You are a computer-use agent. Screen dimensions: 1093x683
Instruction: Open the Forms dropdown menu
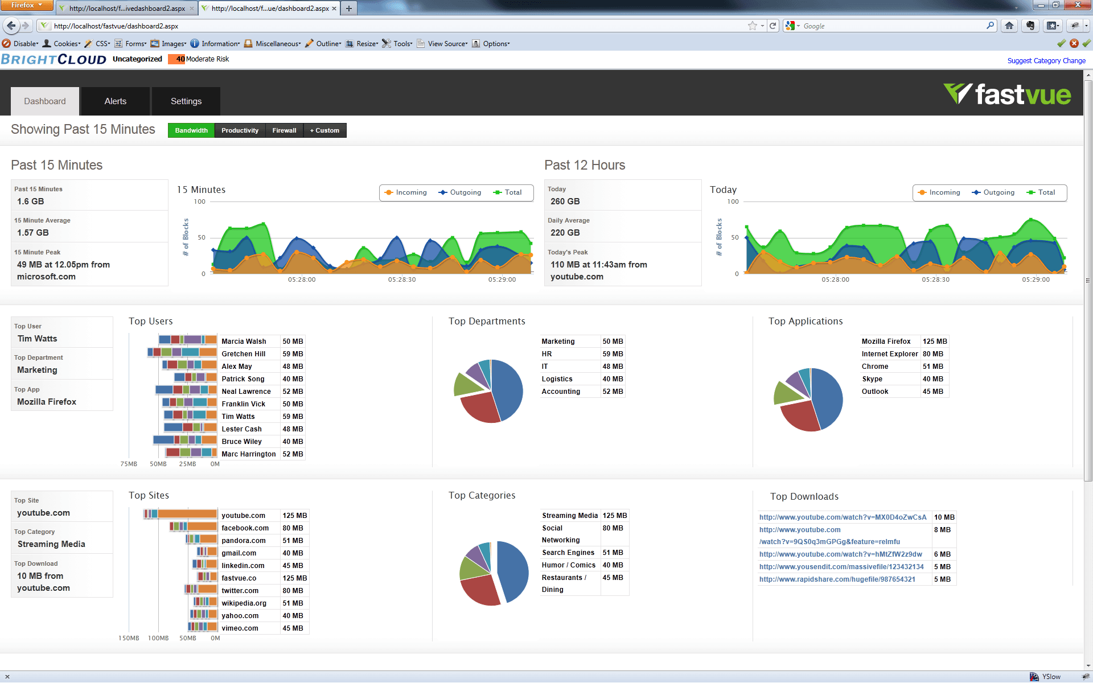pyautogui.click(x=130, y=44)
